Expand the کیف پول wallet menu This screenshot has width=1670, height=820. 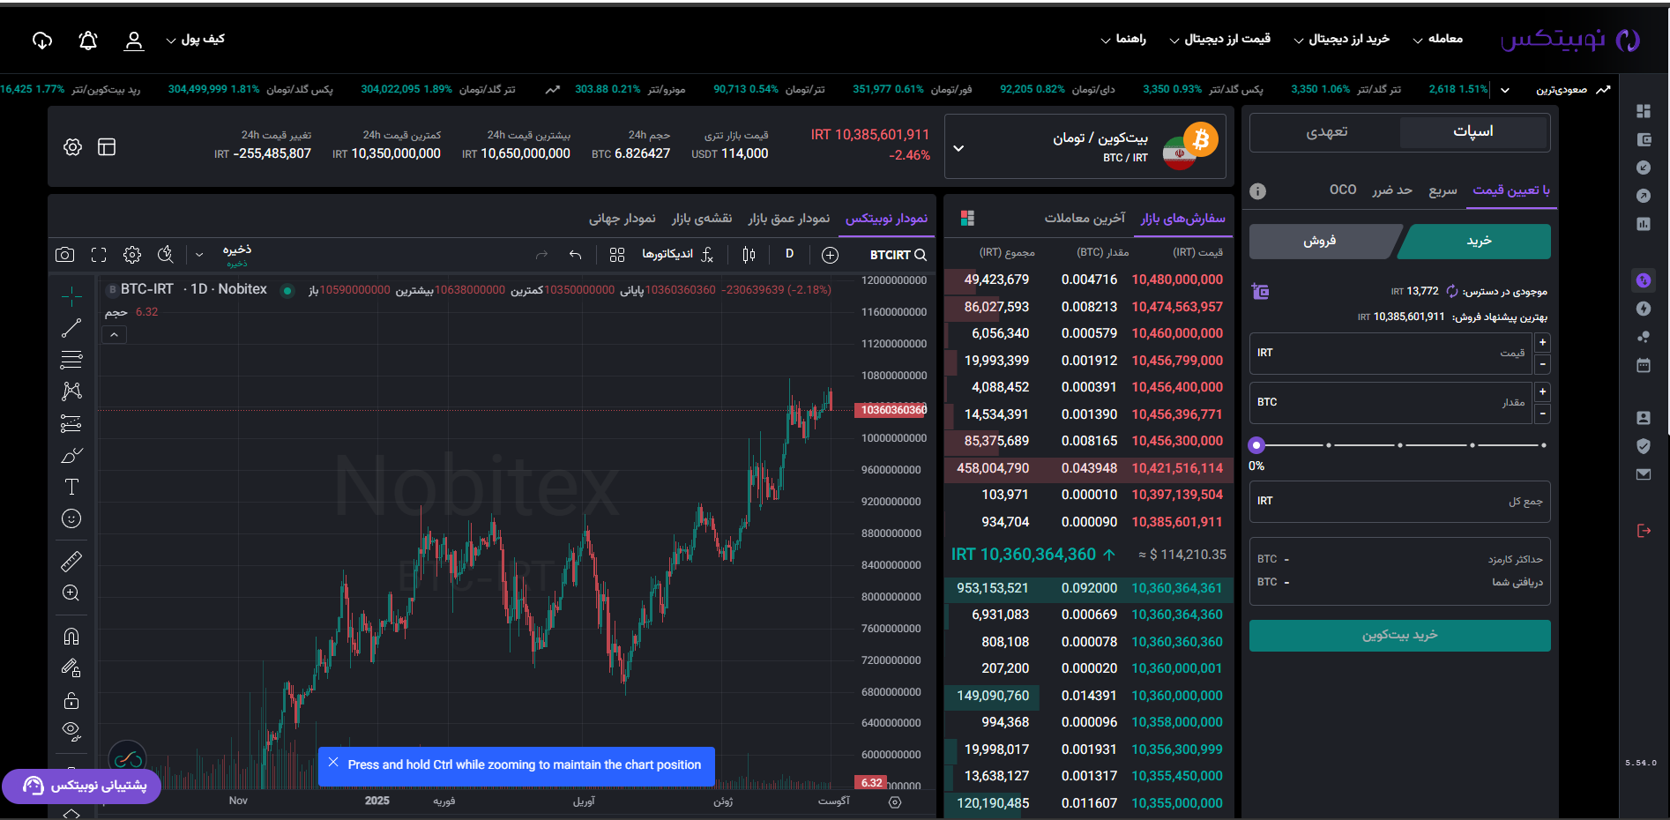coord(196,39)
